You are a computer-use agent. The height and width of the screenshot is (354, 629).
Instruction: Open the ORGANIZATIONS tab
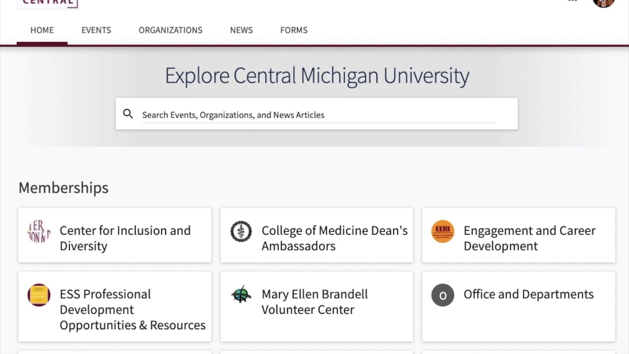170,30
